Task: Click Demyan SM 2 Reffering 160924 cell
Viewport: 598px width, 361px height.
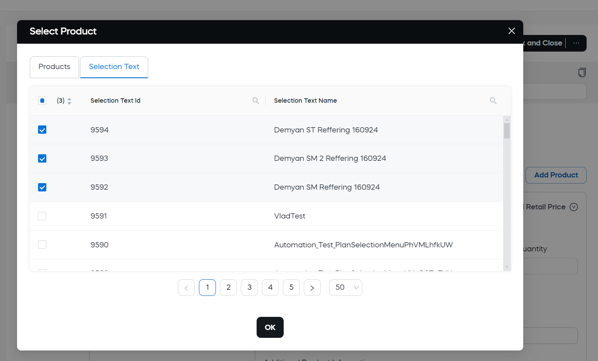Action: point(330,159)
